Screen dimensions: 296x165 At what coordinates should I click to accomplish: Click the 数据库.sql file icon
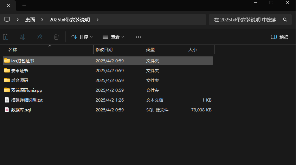point(7,110)
